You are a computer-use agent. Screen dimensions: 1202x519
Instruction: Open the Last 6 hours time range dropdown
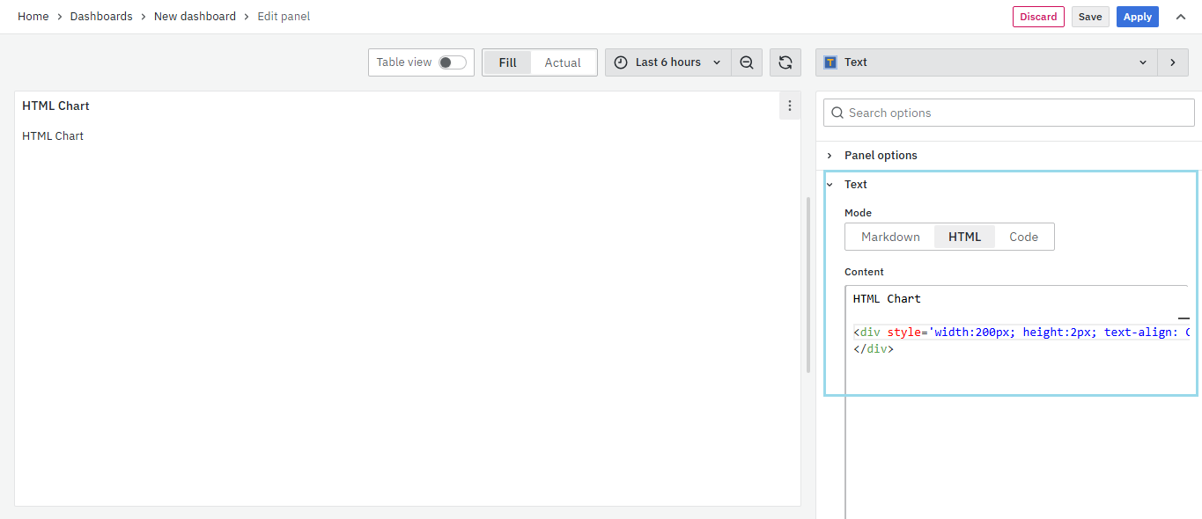point(668,62)
